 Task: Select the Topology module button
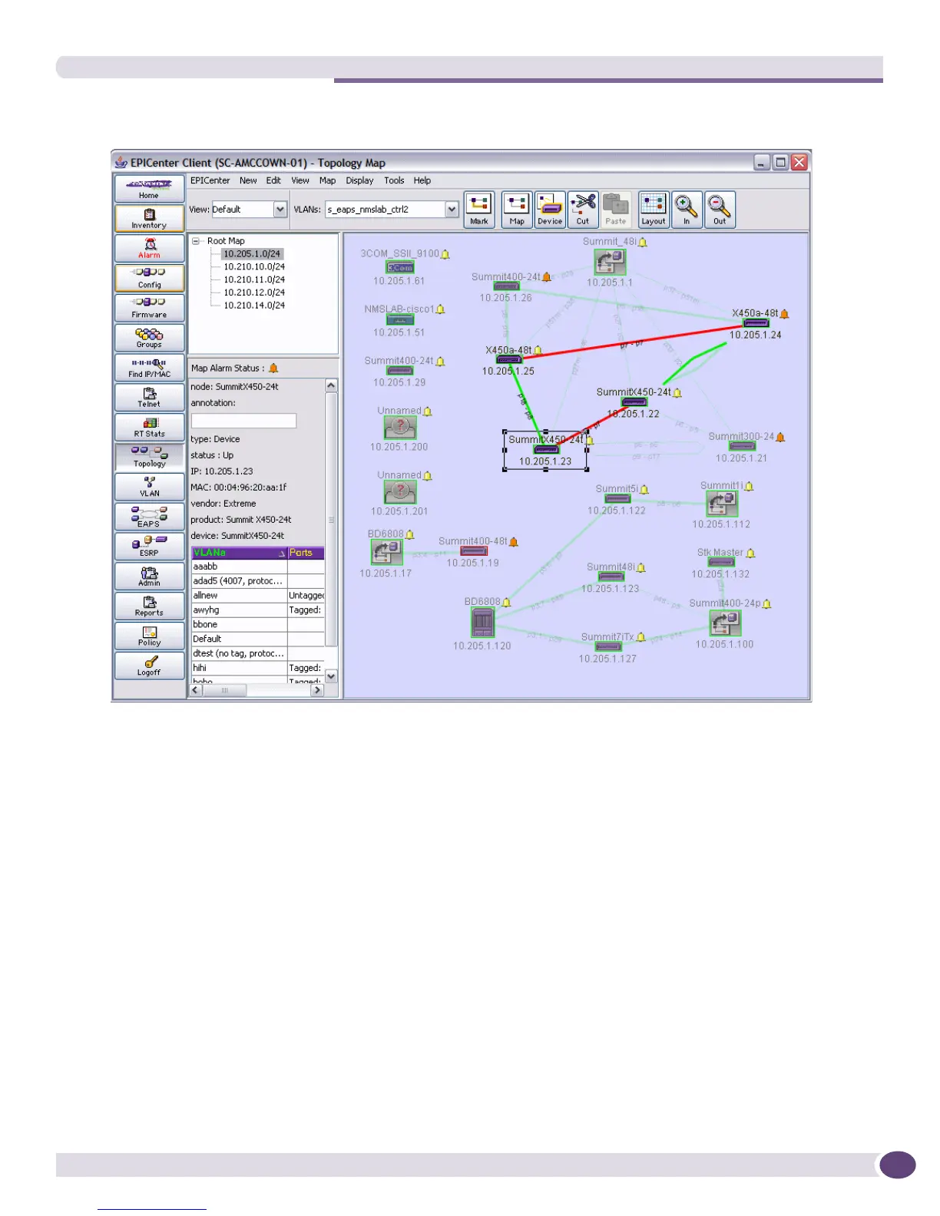pyautogui.click(x=149, y=457)
